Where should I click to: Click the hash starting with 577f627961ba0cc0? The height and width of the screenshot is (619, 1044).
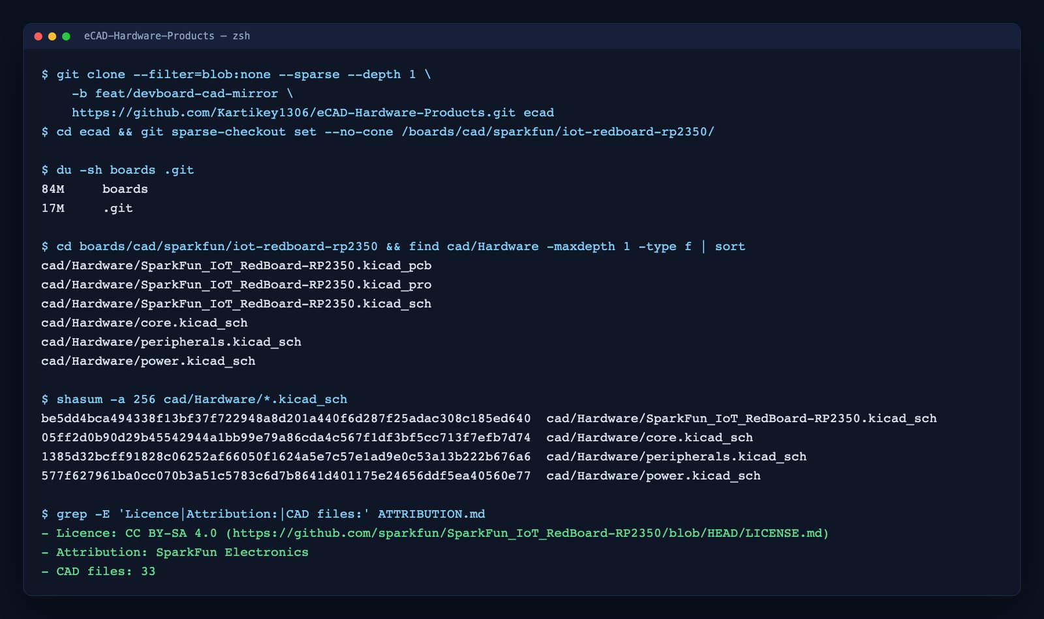(286, 476)
